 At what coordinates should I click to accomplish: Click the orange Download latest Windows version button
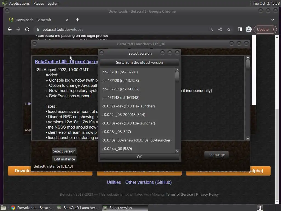(50, 171)
